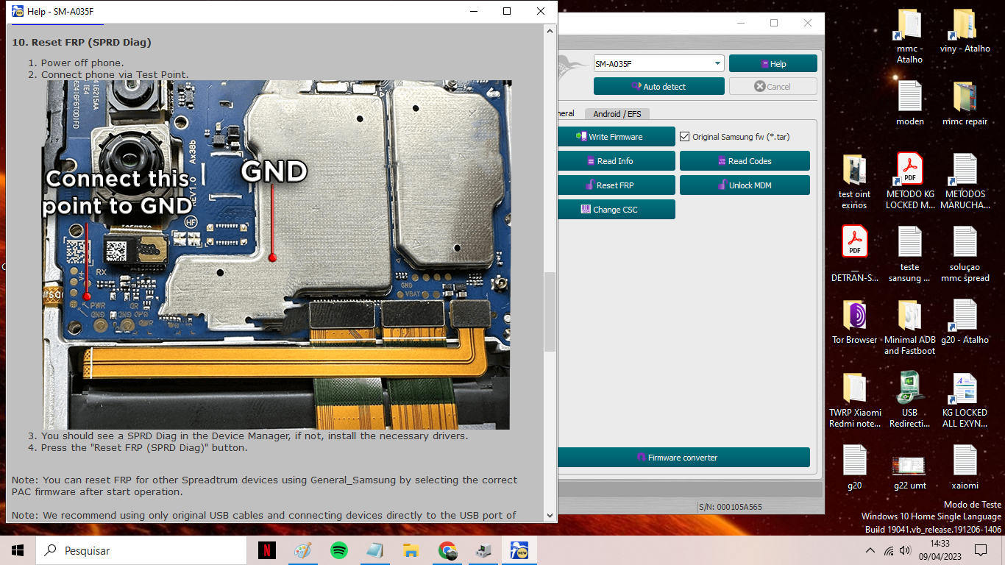Screen dimensions: 1005x565
Task: Click the 'Power off phone.' step text
Action: (82, 63)
